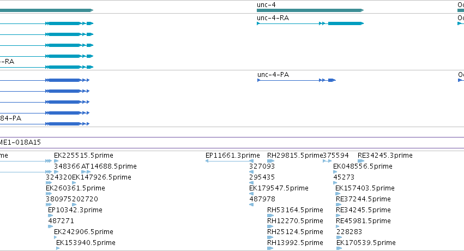The height and width of the screenshot is (251, 464).
Task: Click the 487978 EST arrow marker
Action: pos(251,205)
